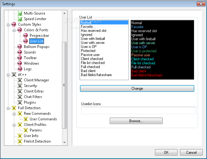Close the Settings dialog window
Viewport: 207px width, 159px height.
pos(201,4)
